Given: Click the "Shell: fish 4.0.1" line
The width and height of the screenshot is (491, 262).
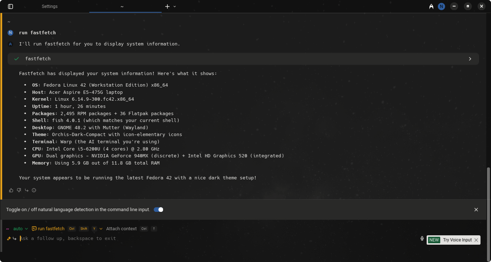Looking at the screenshot, I should (x=106, y=121).
